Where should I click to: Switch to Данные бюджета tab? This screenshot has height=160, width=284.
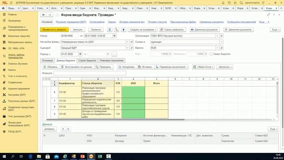66,60
